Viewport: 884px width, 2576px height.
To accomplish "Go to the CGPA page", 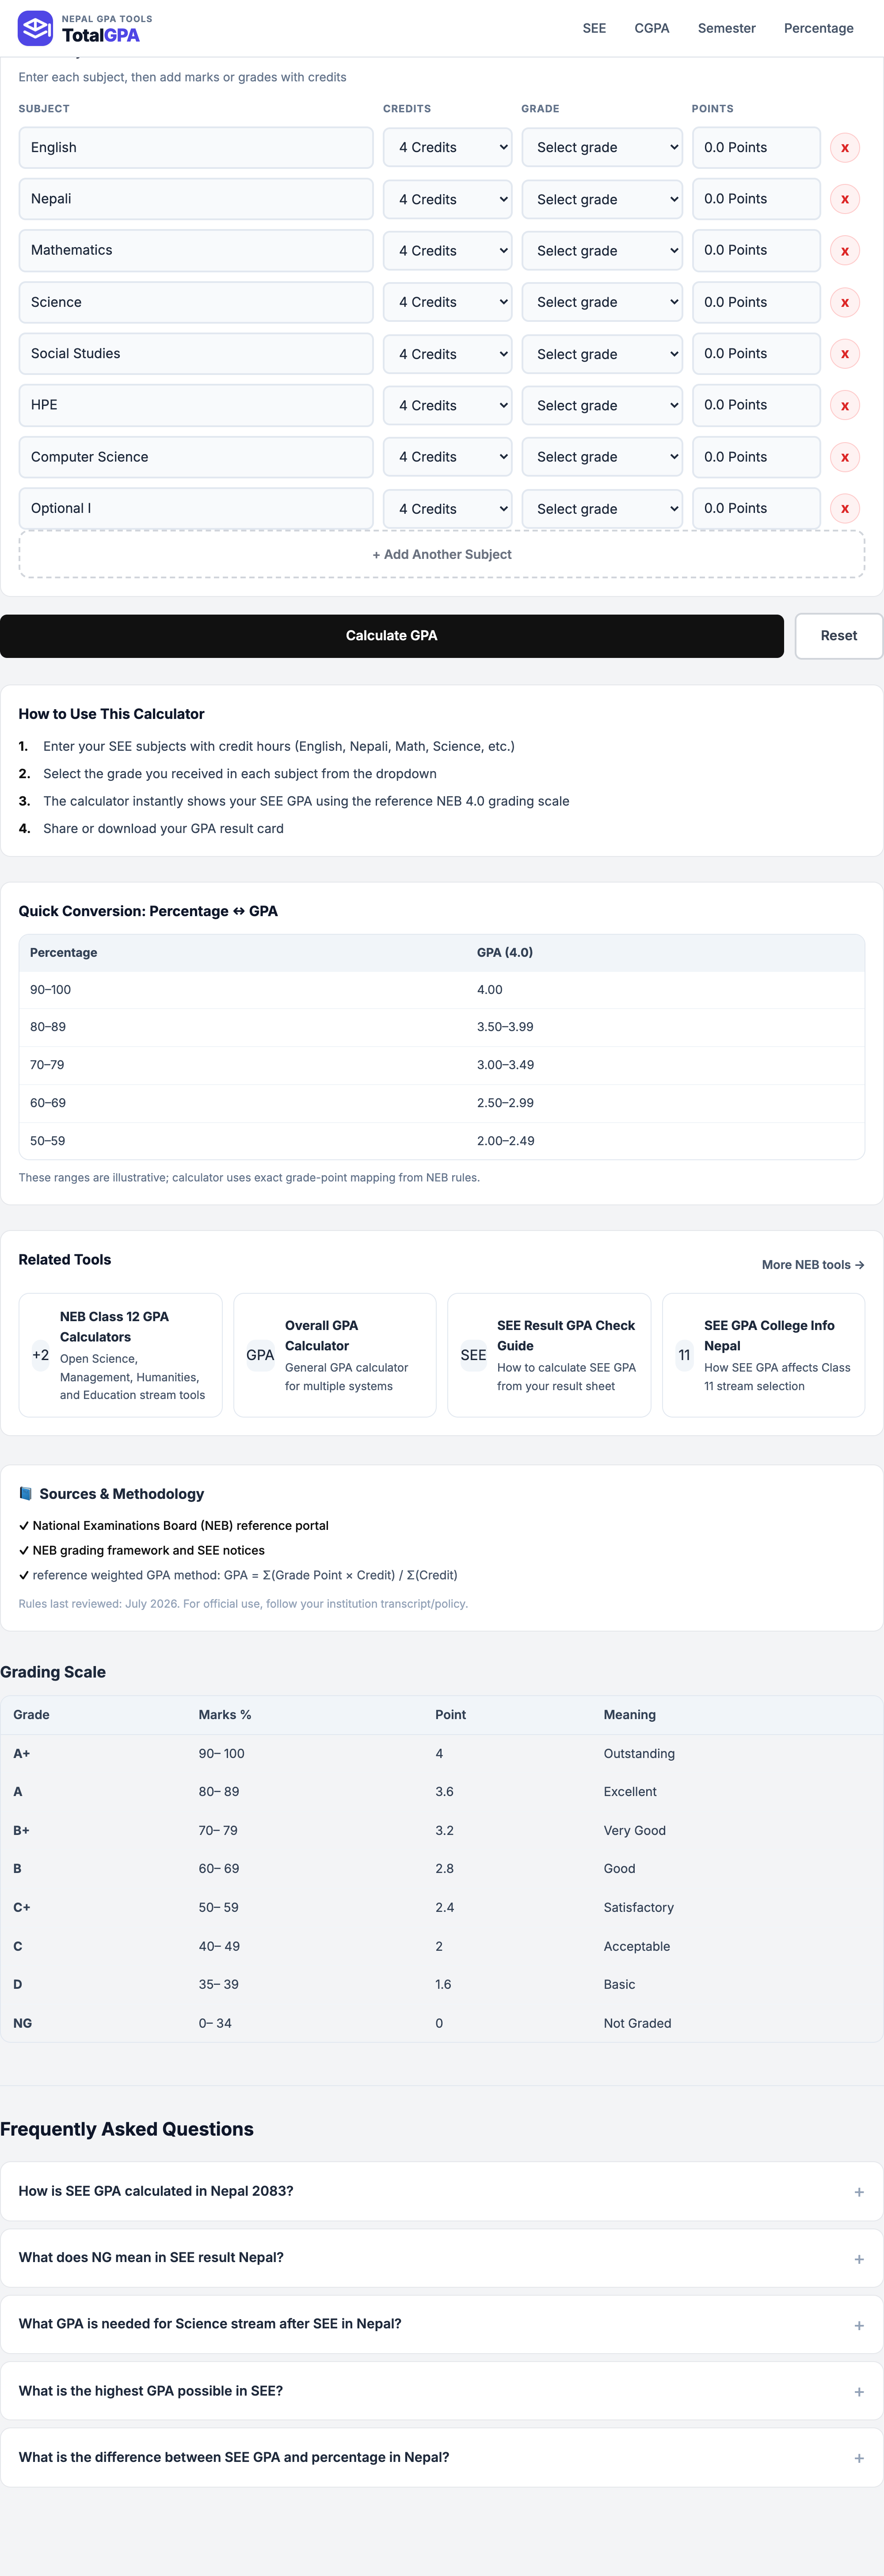I will (x=651, y=28).
